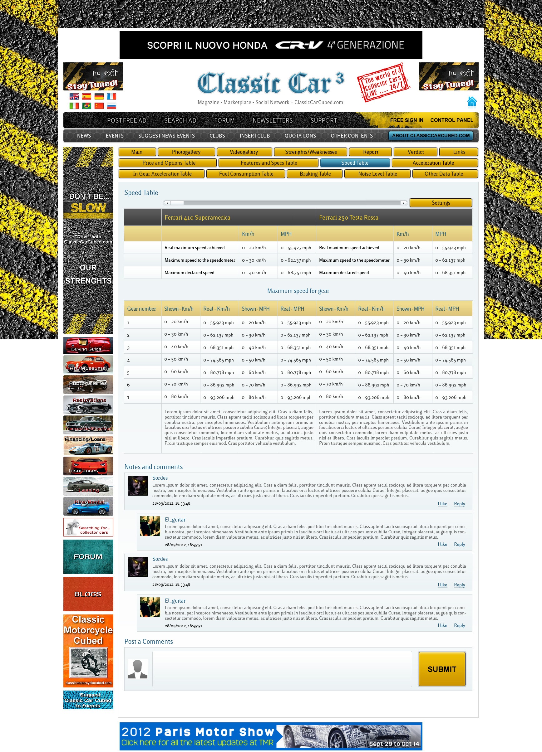Screen dimensions: 542x752
Task: Click the 2012 Paris Motor Show banner
Action: [271, 736]
